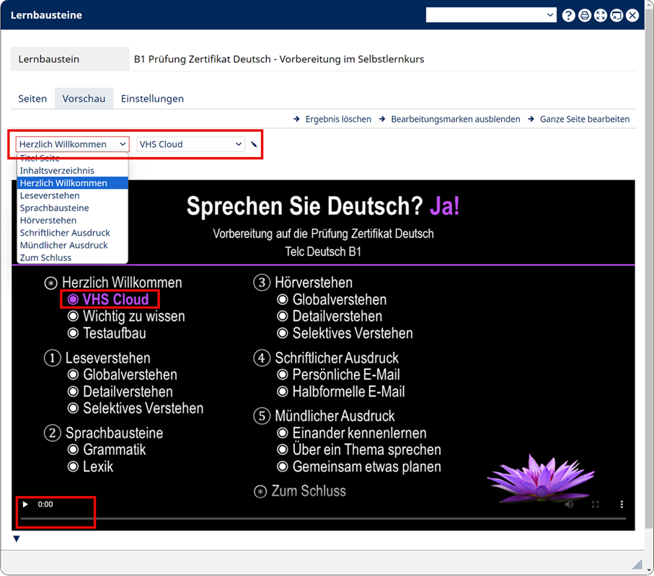The width and height of the screenshot is (654, 576).
Task: Switch to the Seiten tab
Action: (32, 99)
